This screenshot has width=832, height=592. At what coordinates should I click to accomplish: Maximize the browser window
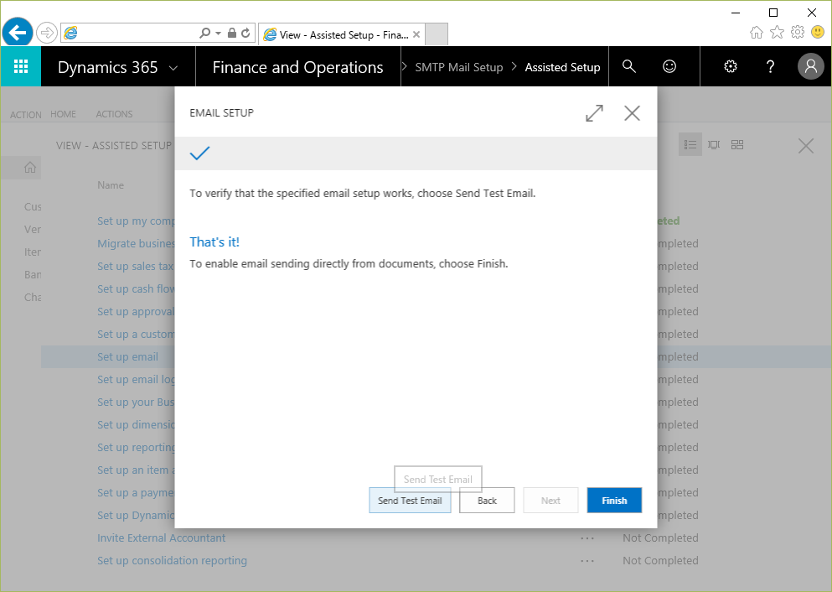click(773, 13)
